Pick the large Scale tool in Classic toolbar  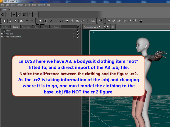24,14
